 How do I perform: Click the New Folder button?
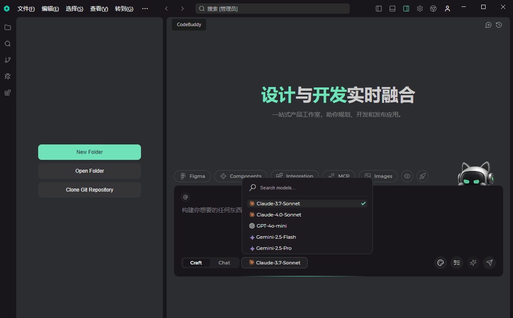[x=90, y=152]
